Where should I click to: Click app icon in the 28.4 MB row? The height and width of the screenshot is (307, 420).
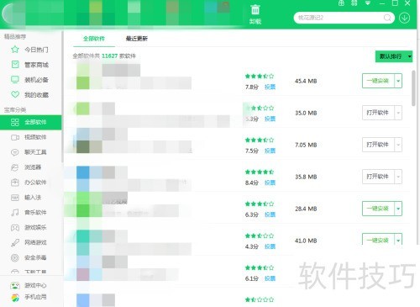click(83, 204)
